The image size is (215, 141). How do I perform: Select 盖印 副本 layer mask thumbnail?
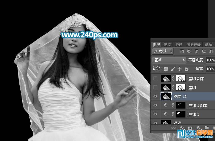coord(181,78)
